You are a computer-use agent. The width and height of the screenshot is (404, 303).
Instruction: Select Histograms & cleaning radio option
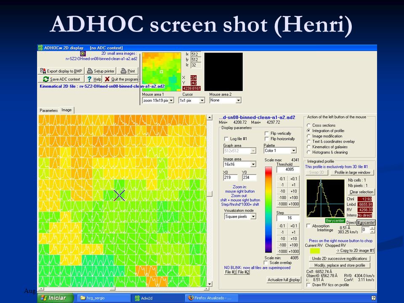(308, 152)
